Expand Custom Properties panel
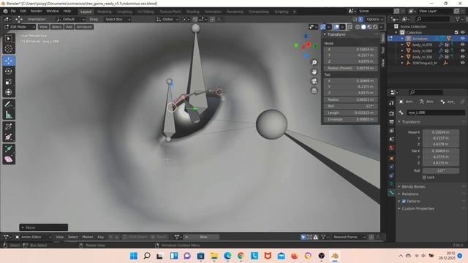Screen dimensions: 468x263 [x=418, y=209]
